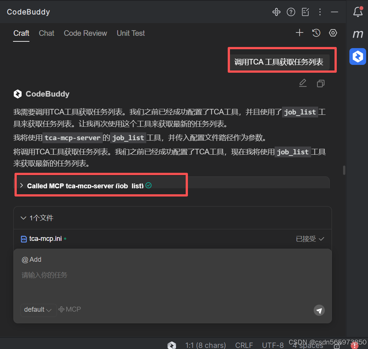Viewport: 368px width, 349px height.
Task: Select the CodeBuddy sidebar tool icon
Action: [x=358, y=56]
